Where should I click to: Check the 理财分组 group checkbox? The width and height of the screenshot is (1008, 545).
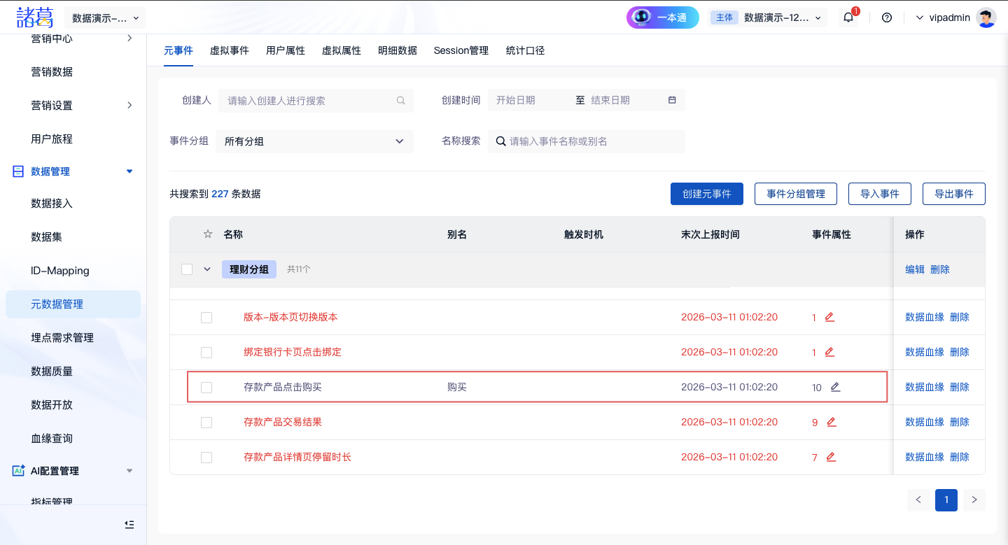[187, 269]
